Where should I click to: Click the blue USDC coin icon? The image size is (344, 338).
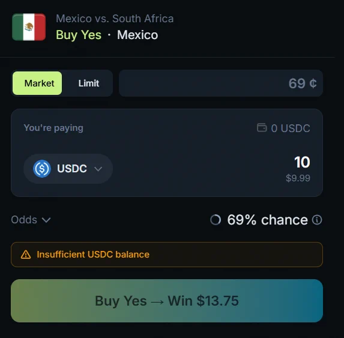42,169
